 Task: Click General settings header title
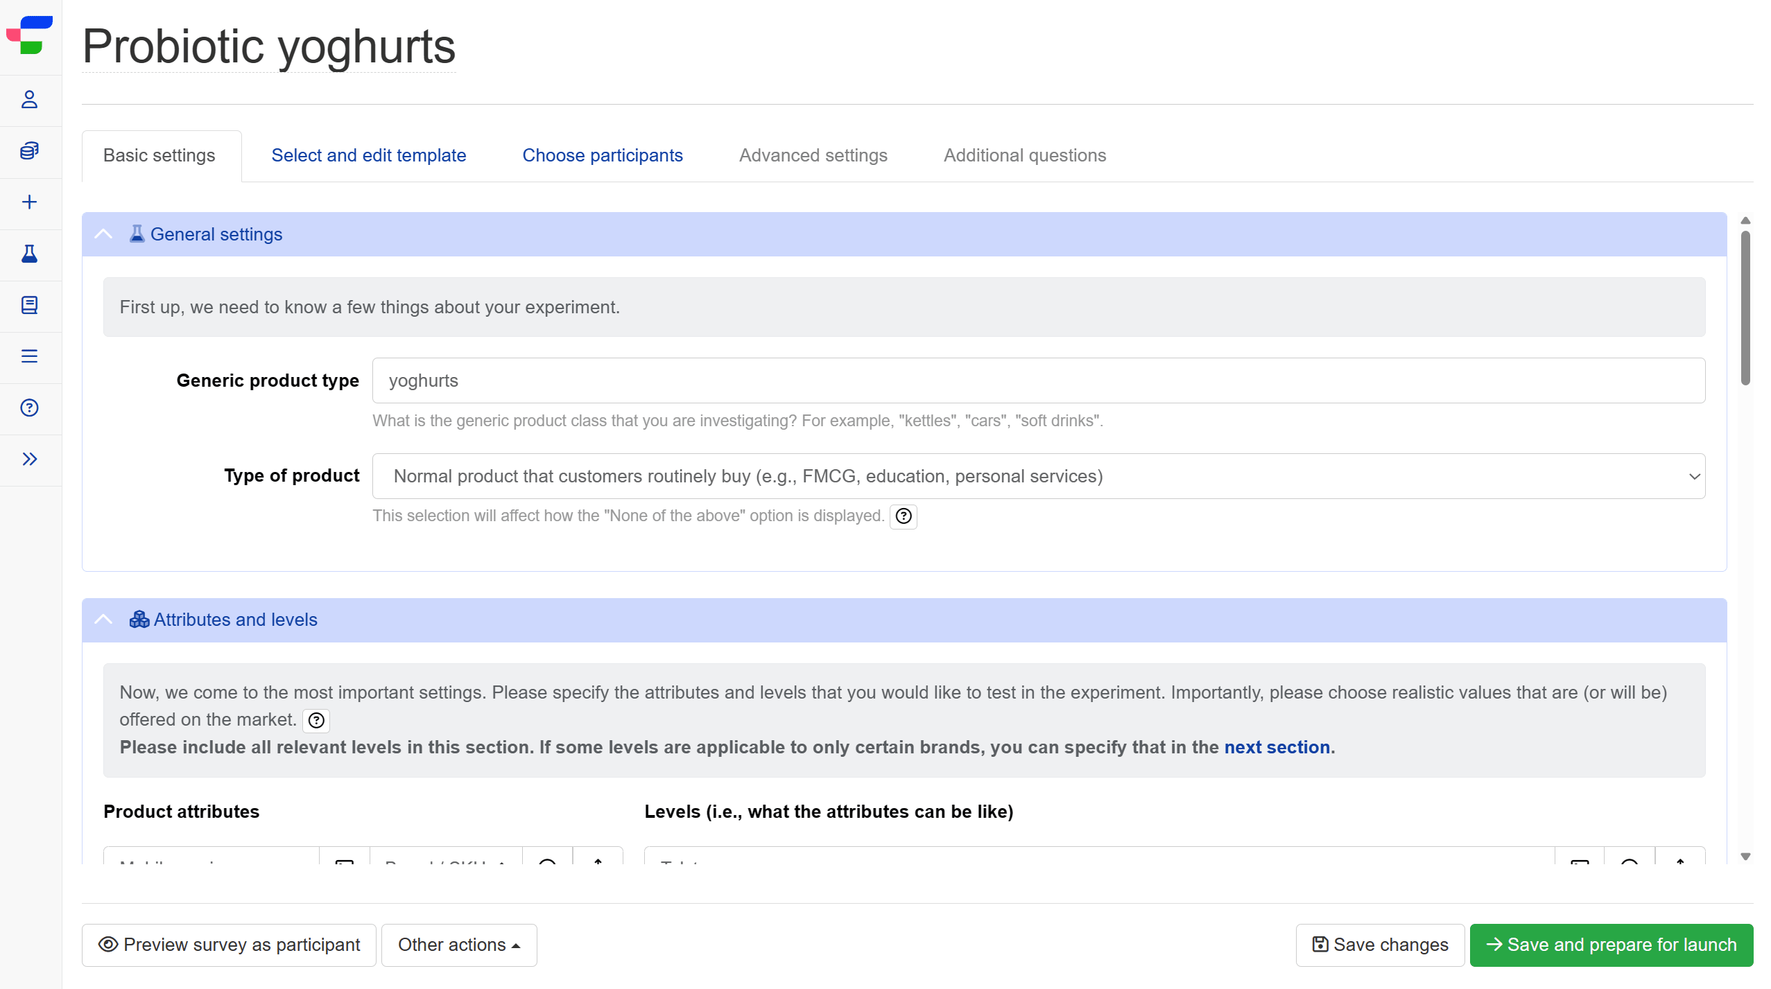tap(216, 234)
